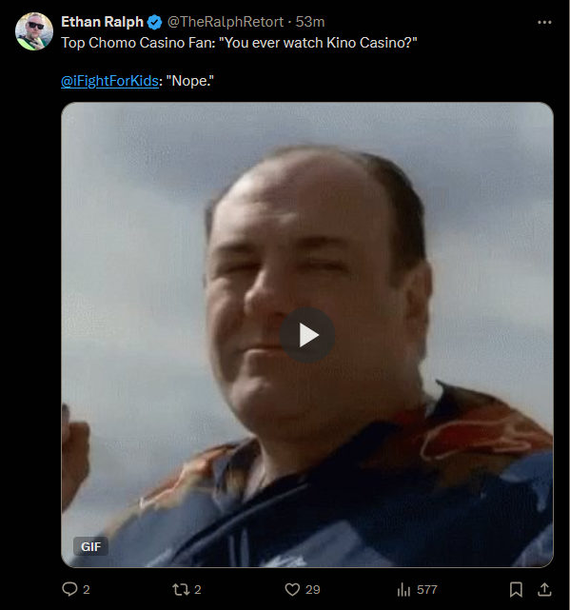Screen dimensions: 570x610
Task: Open the three-dot more options menu
Action: tap(544, 22)
